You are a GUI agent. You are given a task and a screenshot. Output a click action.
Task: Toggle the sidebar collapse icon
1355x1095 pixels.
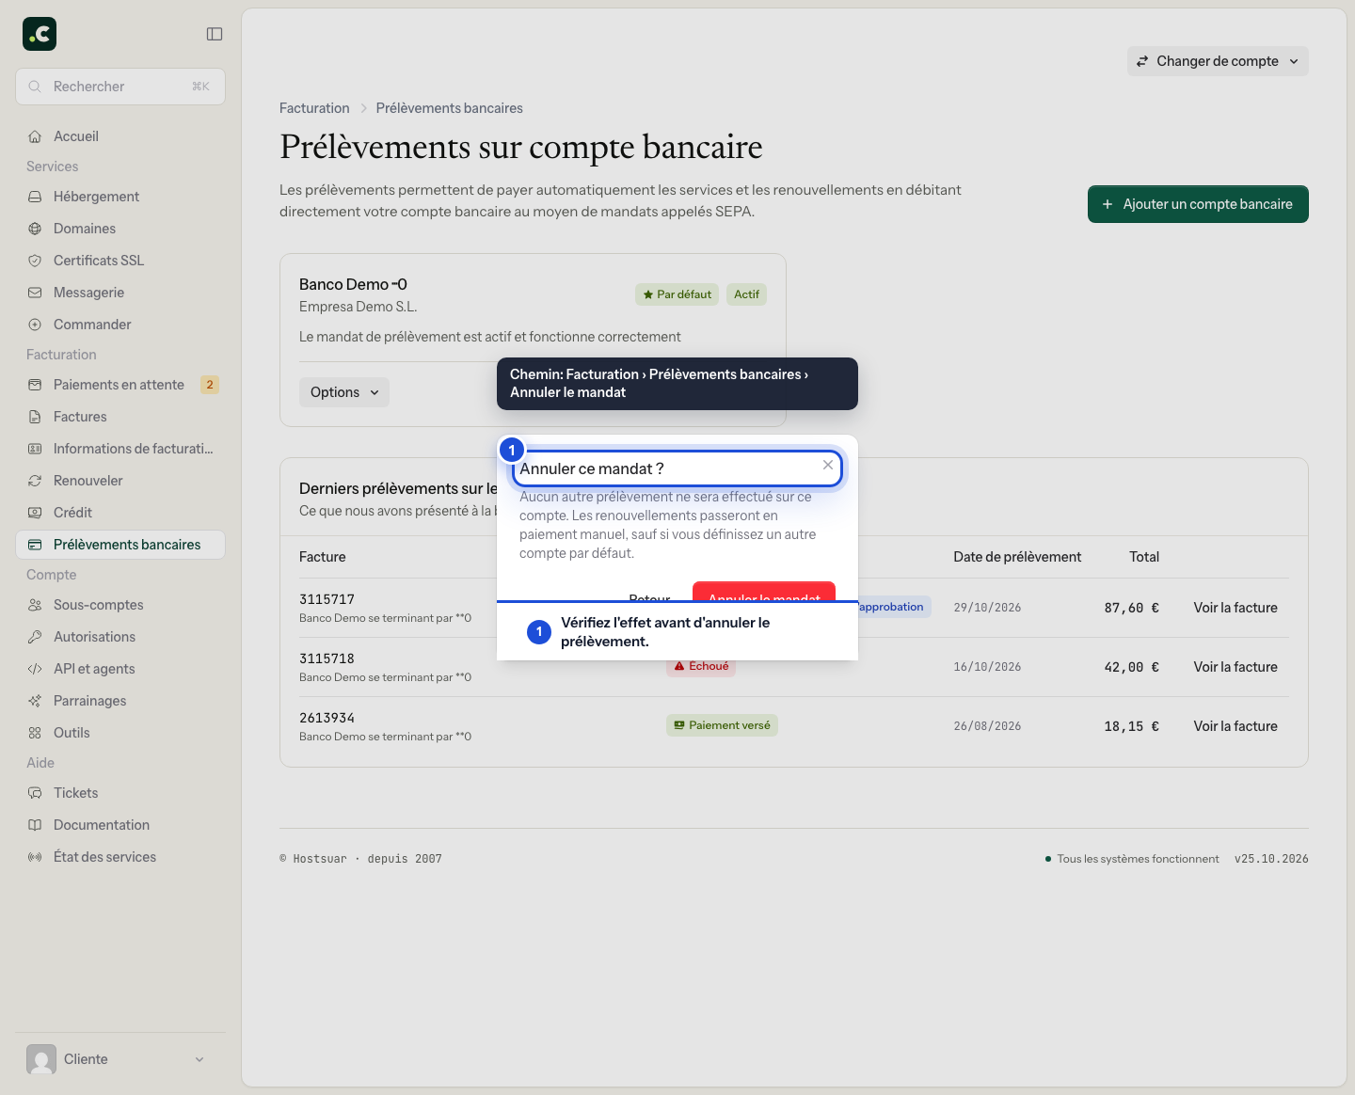point(215,34)
